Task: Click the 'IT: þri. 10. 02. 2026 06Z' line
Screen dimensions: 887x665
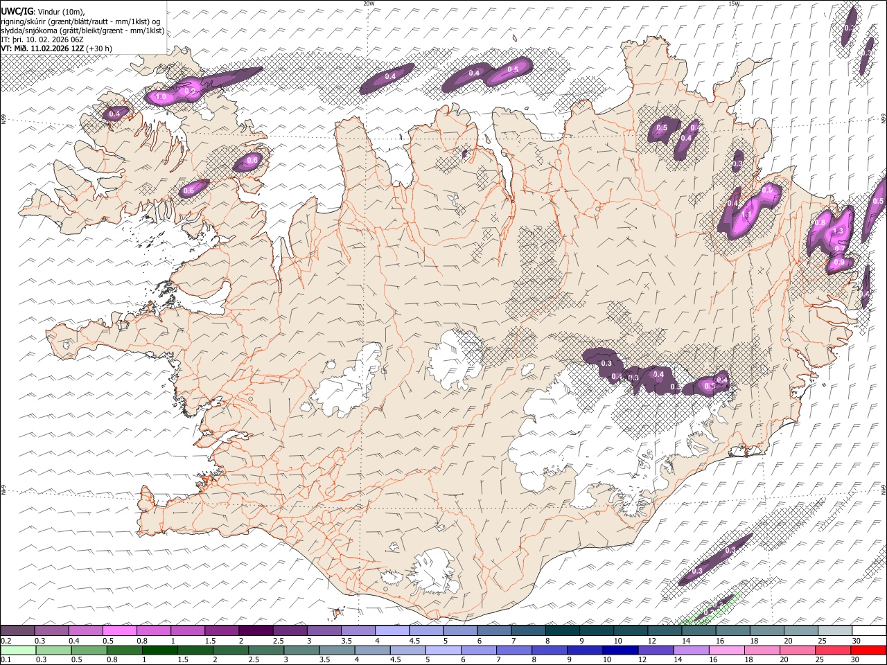Action: click(42, 39)
